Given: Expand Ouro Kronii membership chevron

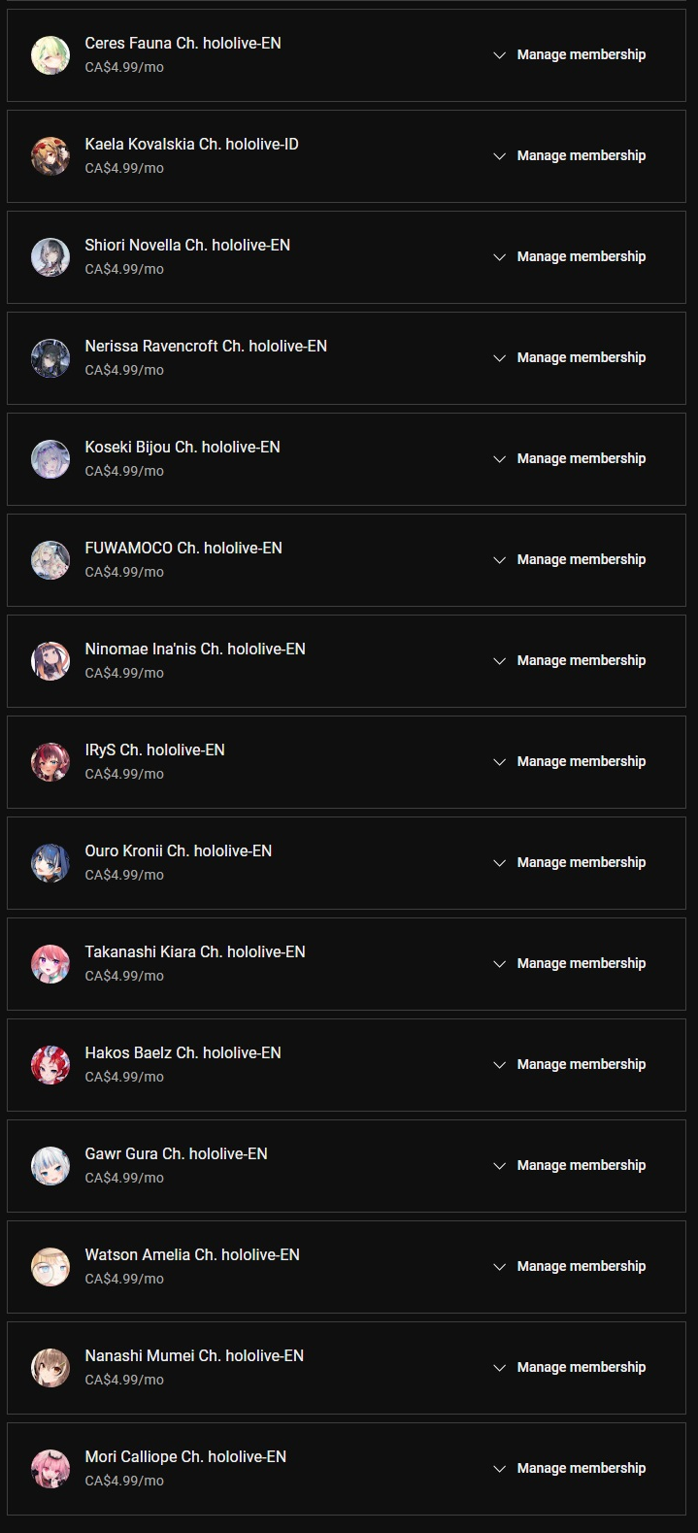Looking at the screenshot, I should 500,863.
